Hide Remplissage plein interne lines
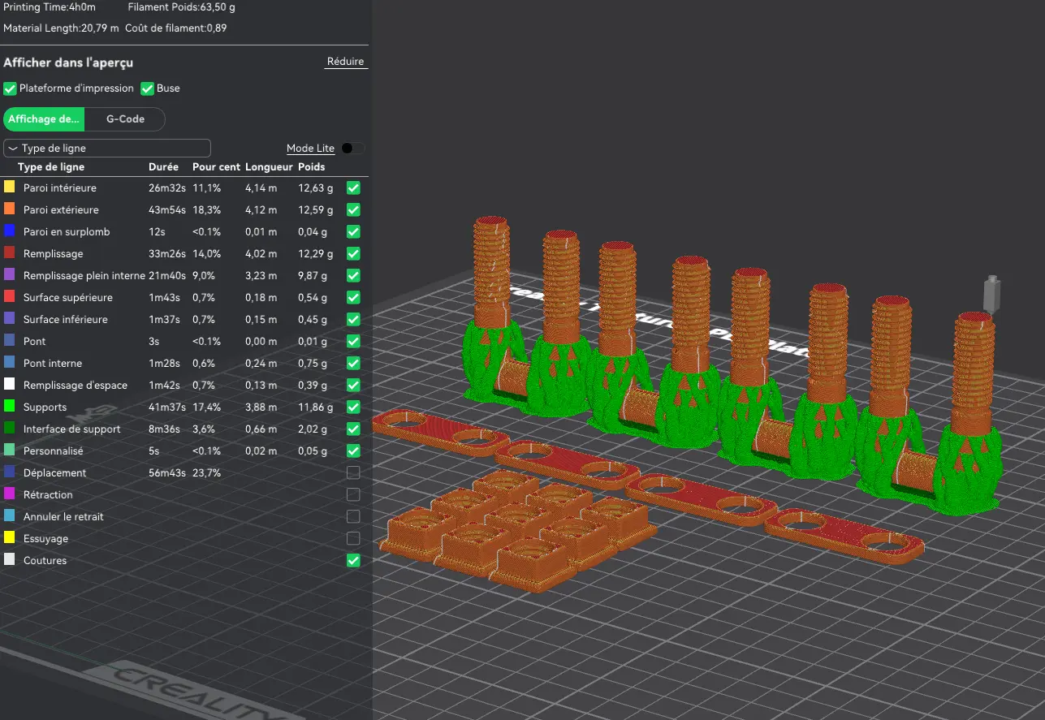1045x720 pixels. 353,275
